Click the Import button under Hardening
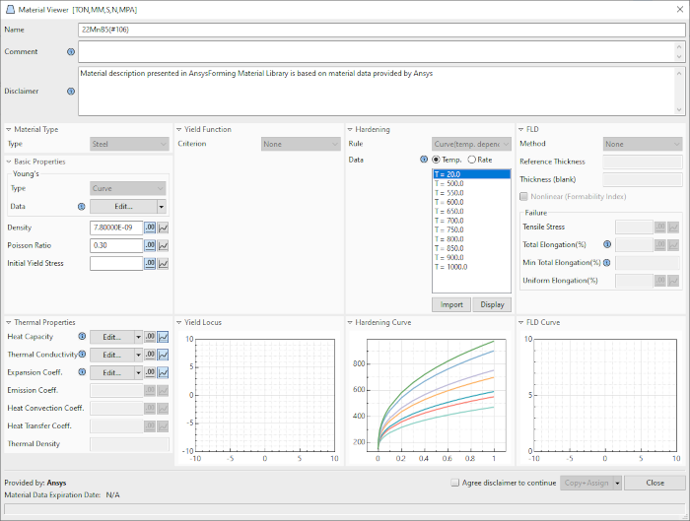This screenshot has width=690, height=521. (x=451, y=304)
